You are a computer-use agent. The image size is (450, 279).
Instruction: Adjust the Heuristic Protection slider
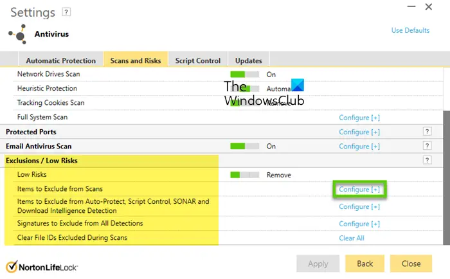click(244, 89)
